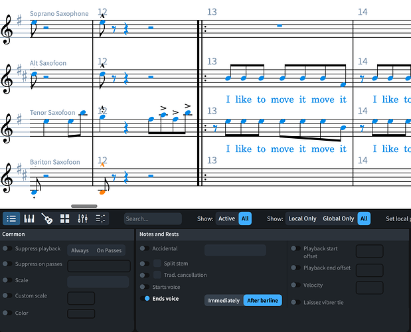Check the Split stem checkbox

[157, 263]
